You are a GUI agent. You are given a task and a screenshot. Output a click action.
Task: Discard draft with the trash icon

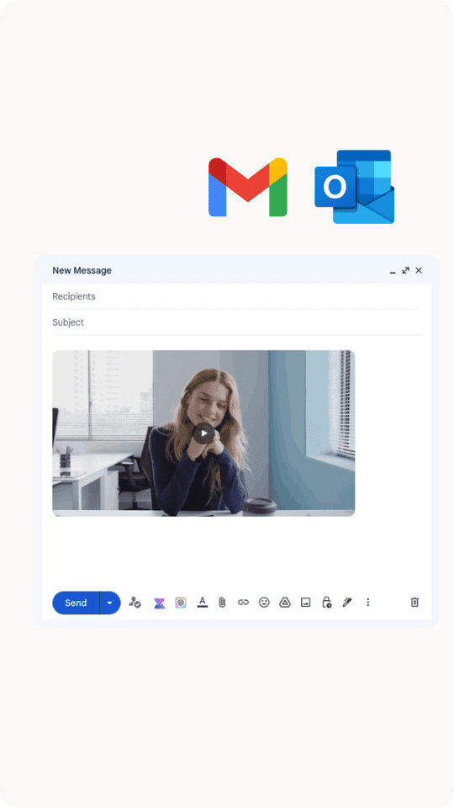(x=414, y=602)
